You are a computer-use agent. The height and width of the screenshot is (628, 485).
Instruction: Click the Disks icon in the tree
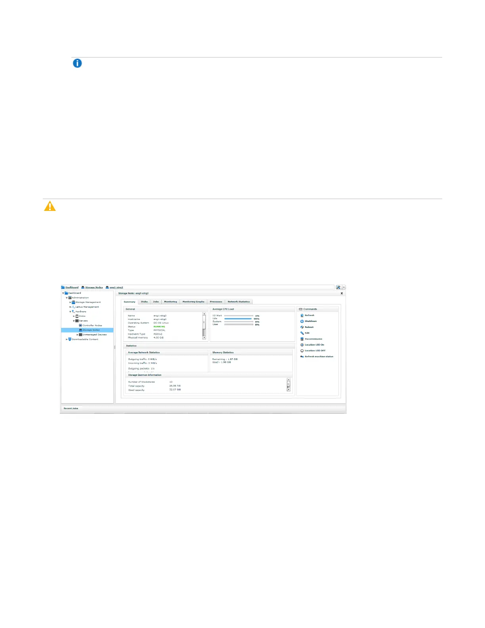77,316
